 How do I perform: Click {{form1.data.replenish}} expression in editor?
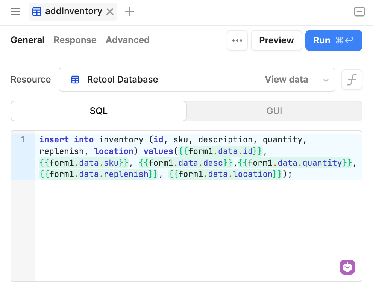[x=99, y=174]
